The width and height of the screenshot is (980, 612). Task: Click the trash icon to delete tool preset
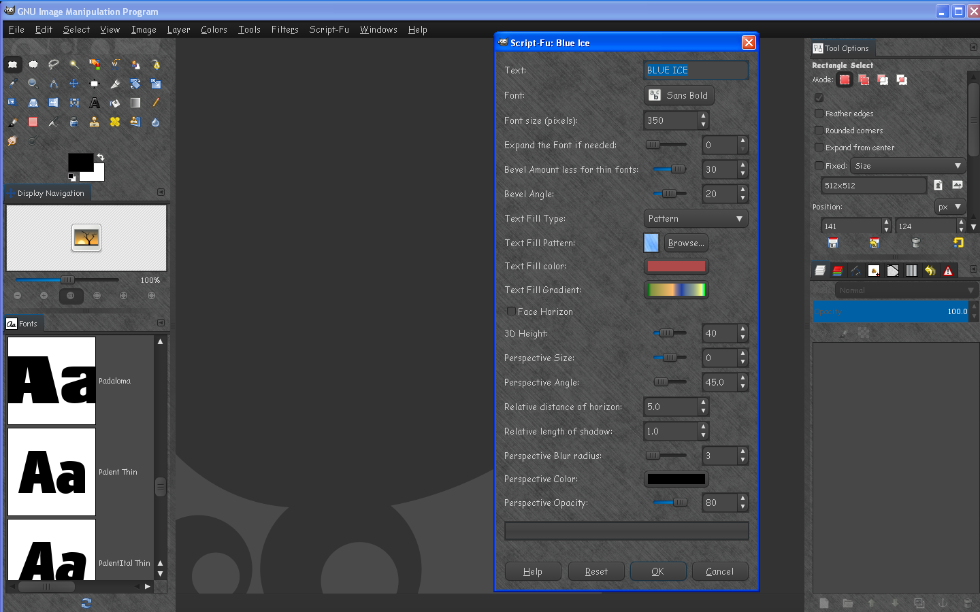click(916, 243)
